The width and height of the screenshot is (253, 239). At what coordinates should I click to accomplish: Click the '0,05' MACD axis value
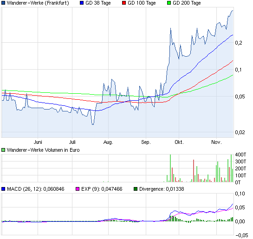tap(240, 207)
